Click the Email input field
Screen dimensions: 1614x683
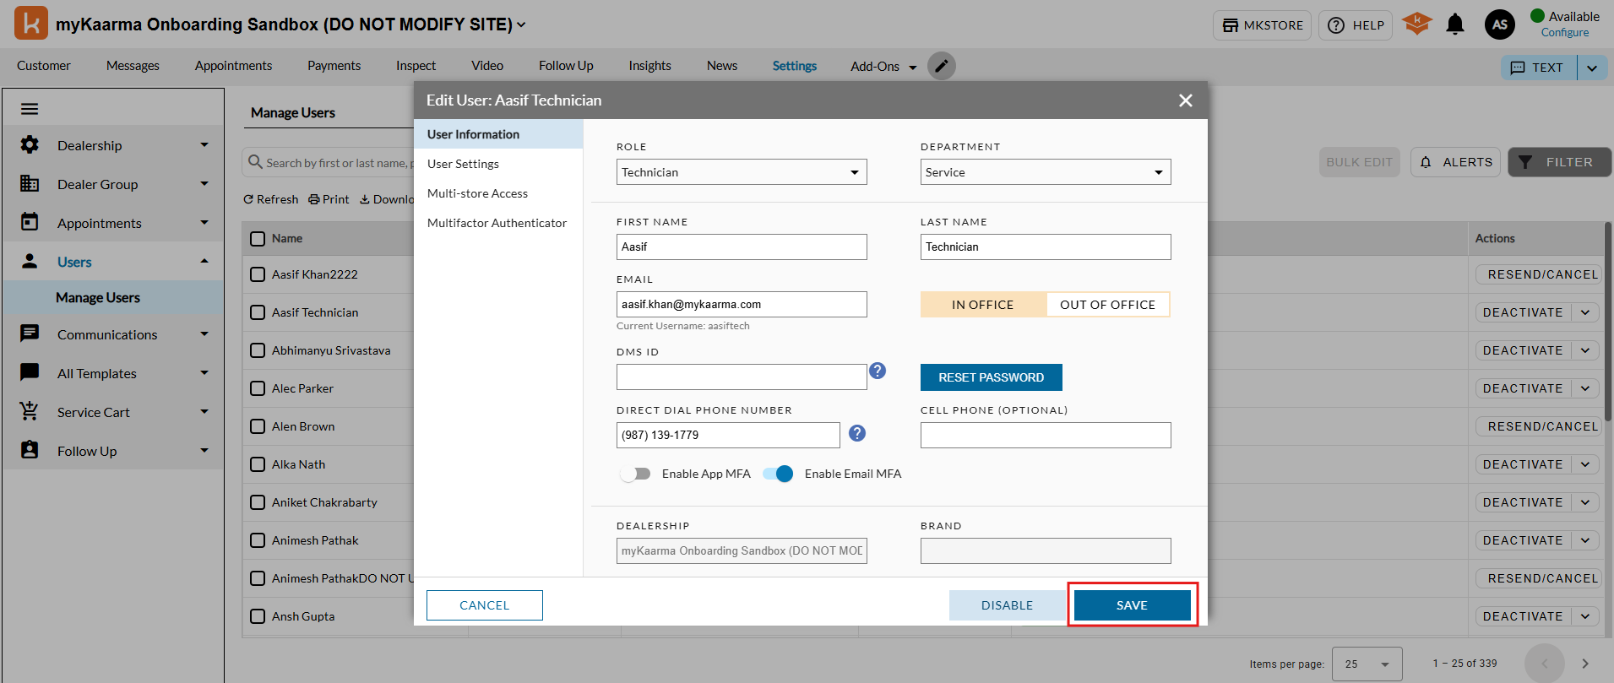pos(742,304)
